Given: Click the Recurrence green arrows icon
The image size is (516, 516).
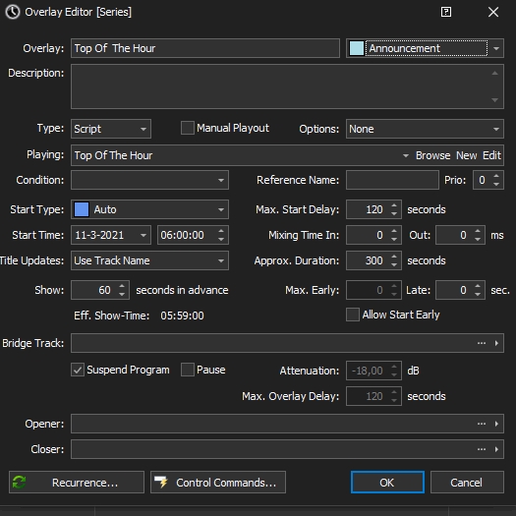Looking at the screenshot, I should [x=19, y=483].
